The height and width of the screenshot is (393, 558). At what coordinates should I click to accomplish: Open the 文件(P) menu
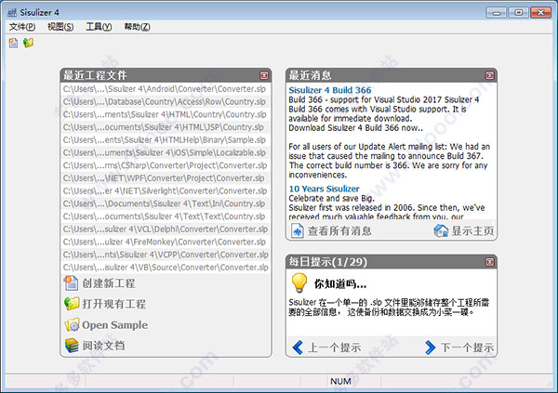tap(22, 27)
